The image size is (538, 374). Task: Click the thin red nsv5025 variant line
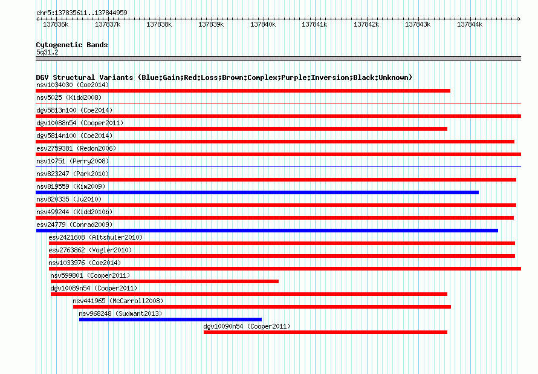click(278, 103)
